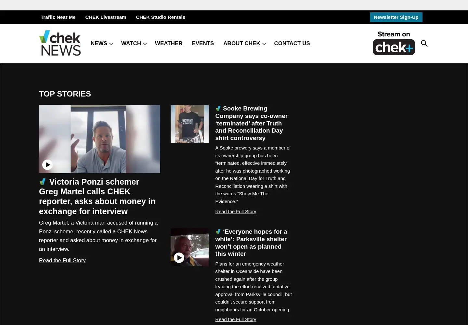Read the full Parksville shelter story
The height and width of the screenshot is (325, 468).
click(236, 319)
